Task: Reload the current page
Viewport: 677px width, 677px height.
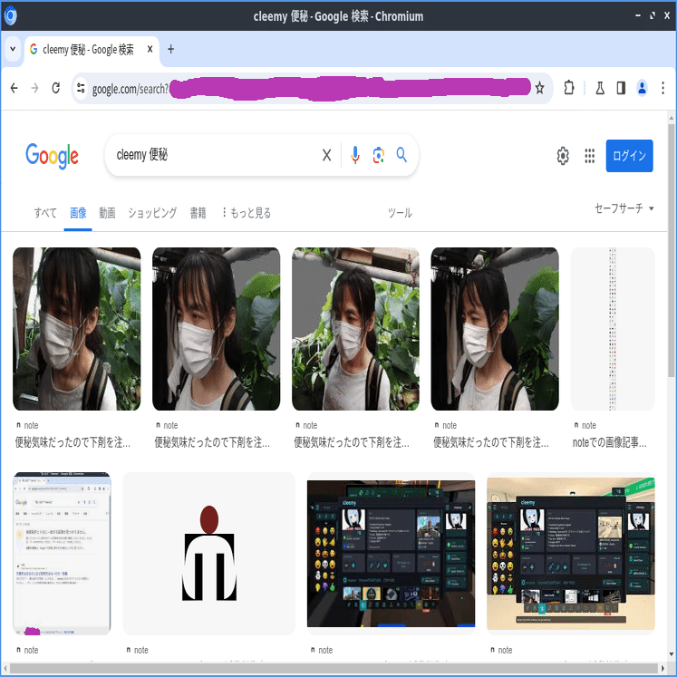Action: [x=55, y=89]
